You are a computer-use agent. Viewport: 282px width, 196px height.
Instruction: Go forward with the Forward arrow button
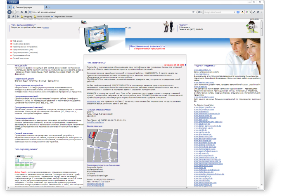point(14,12)
